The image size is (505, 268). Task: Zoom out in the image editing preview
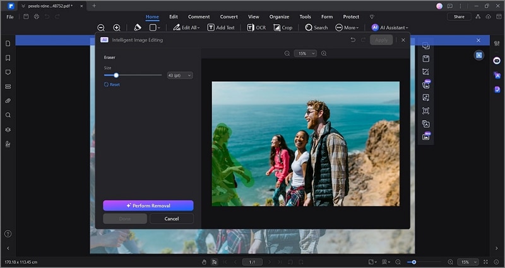point(287,53)
